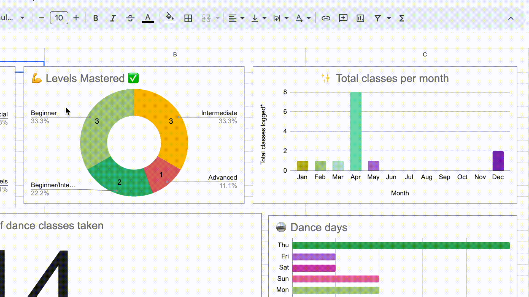
Task: Expand vertical align dropdown arrow
Action: point(264,18)
